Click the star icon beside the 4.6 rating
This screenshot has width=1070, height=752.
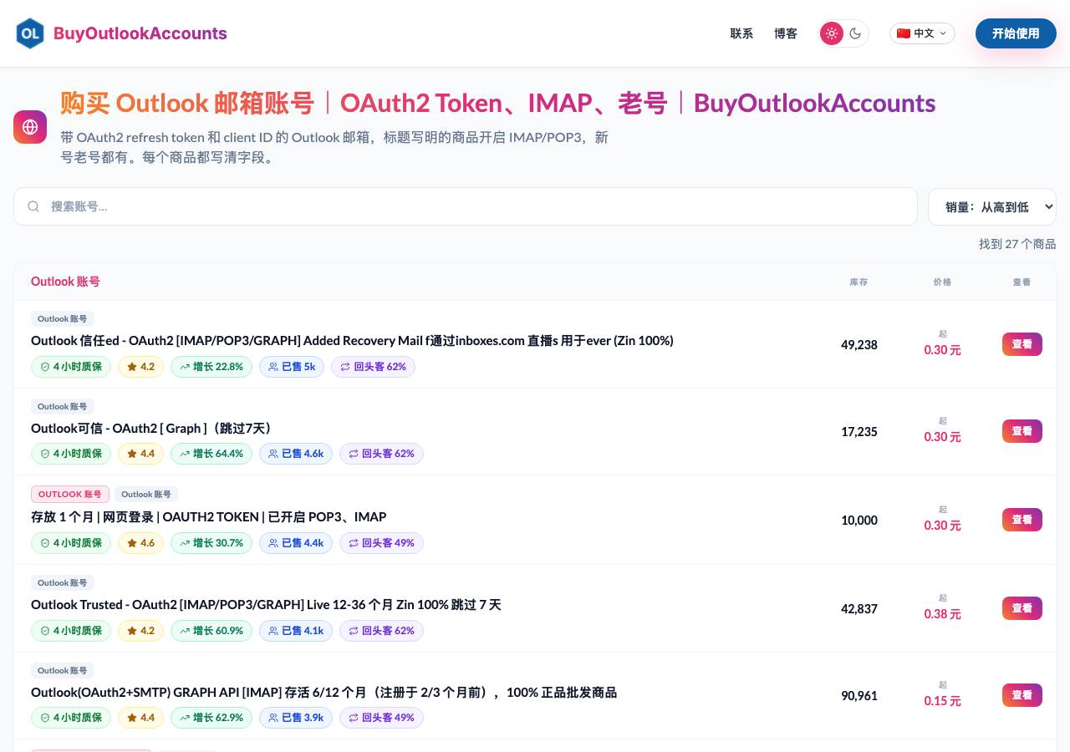(131, 543)
